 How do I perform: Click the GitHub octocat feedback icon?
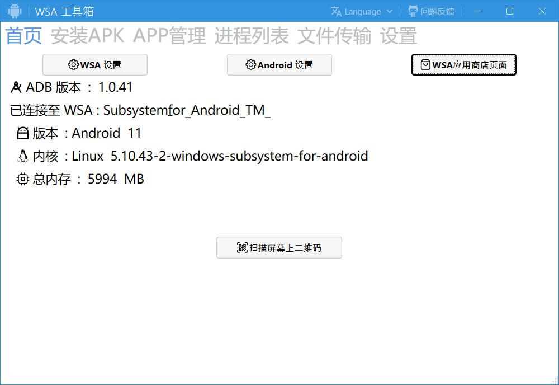413,11
